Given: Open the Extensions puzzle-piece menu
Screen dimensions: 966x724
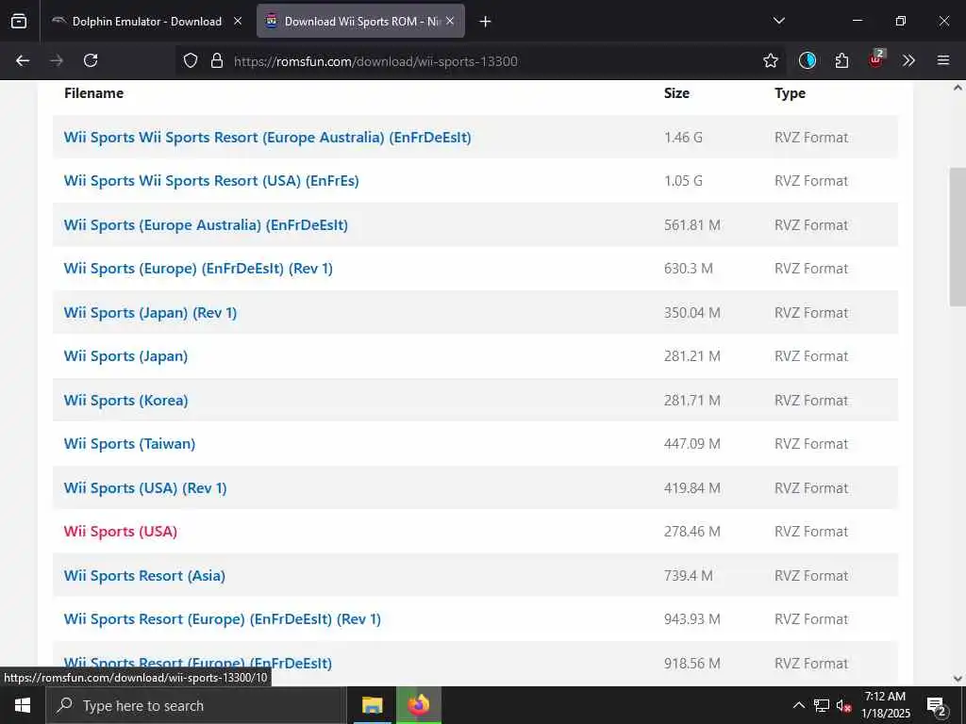Looking at the screenshot, I should (x=841, y=60).
